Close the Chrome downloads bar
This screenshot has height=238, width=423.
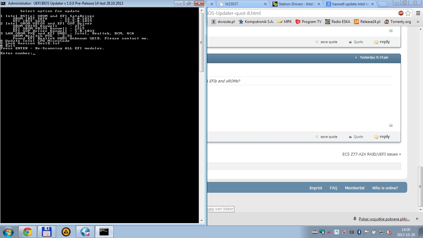tap(417, 219)
